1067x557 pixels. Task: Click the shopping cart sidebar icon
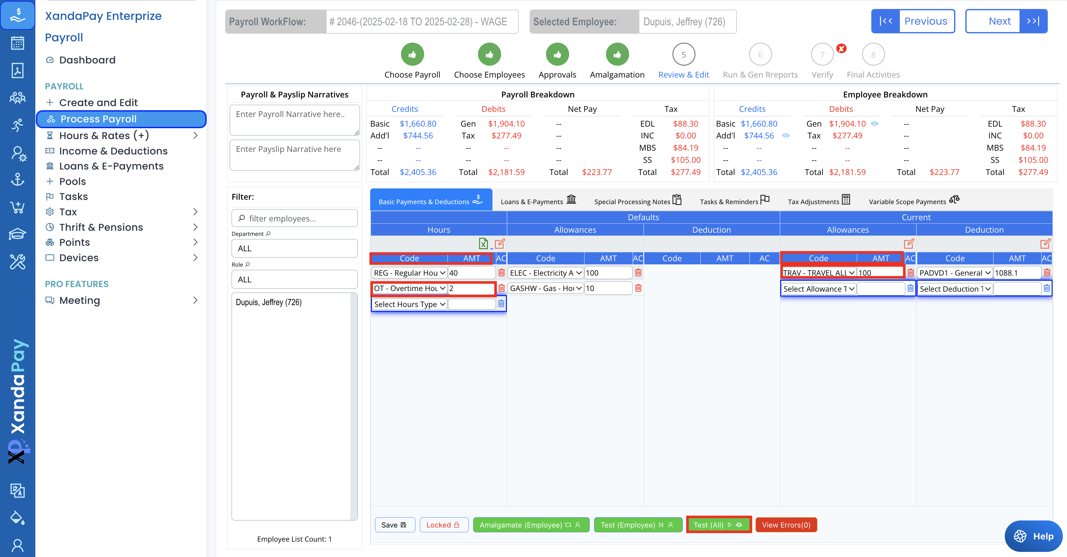tap(17, 207)
